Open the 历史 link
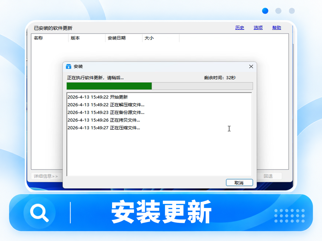 click(240, 28)
